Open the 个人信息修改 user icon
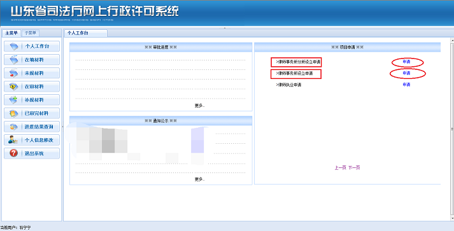The width and height of the screenshot is (454, 231). 13,140
